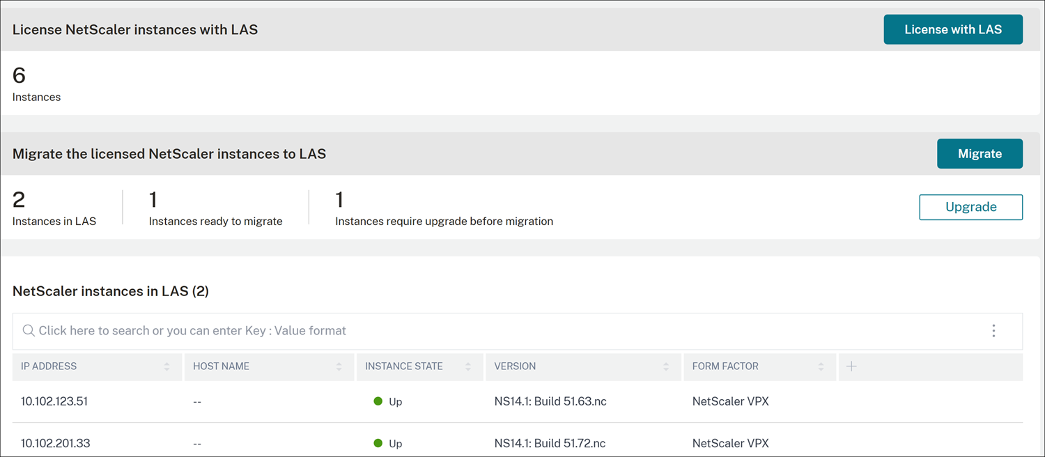Click version NS14.1: Build 51.72.nc
The width and height of the screenshot is (1045, 457).
tap(550, 443)
